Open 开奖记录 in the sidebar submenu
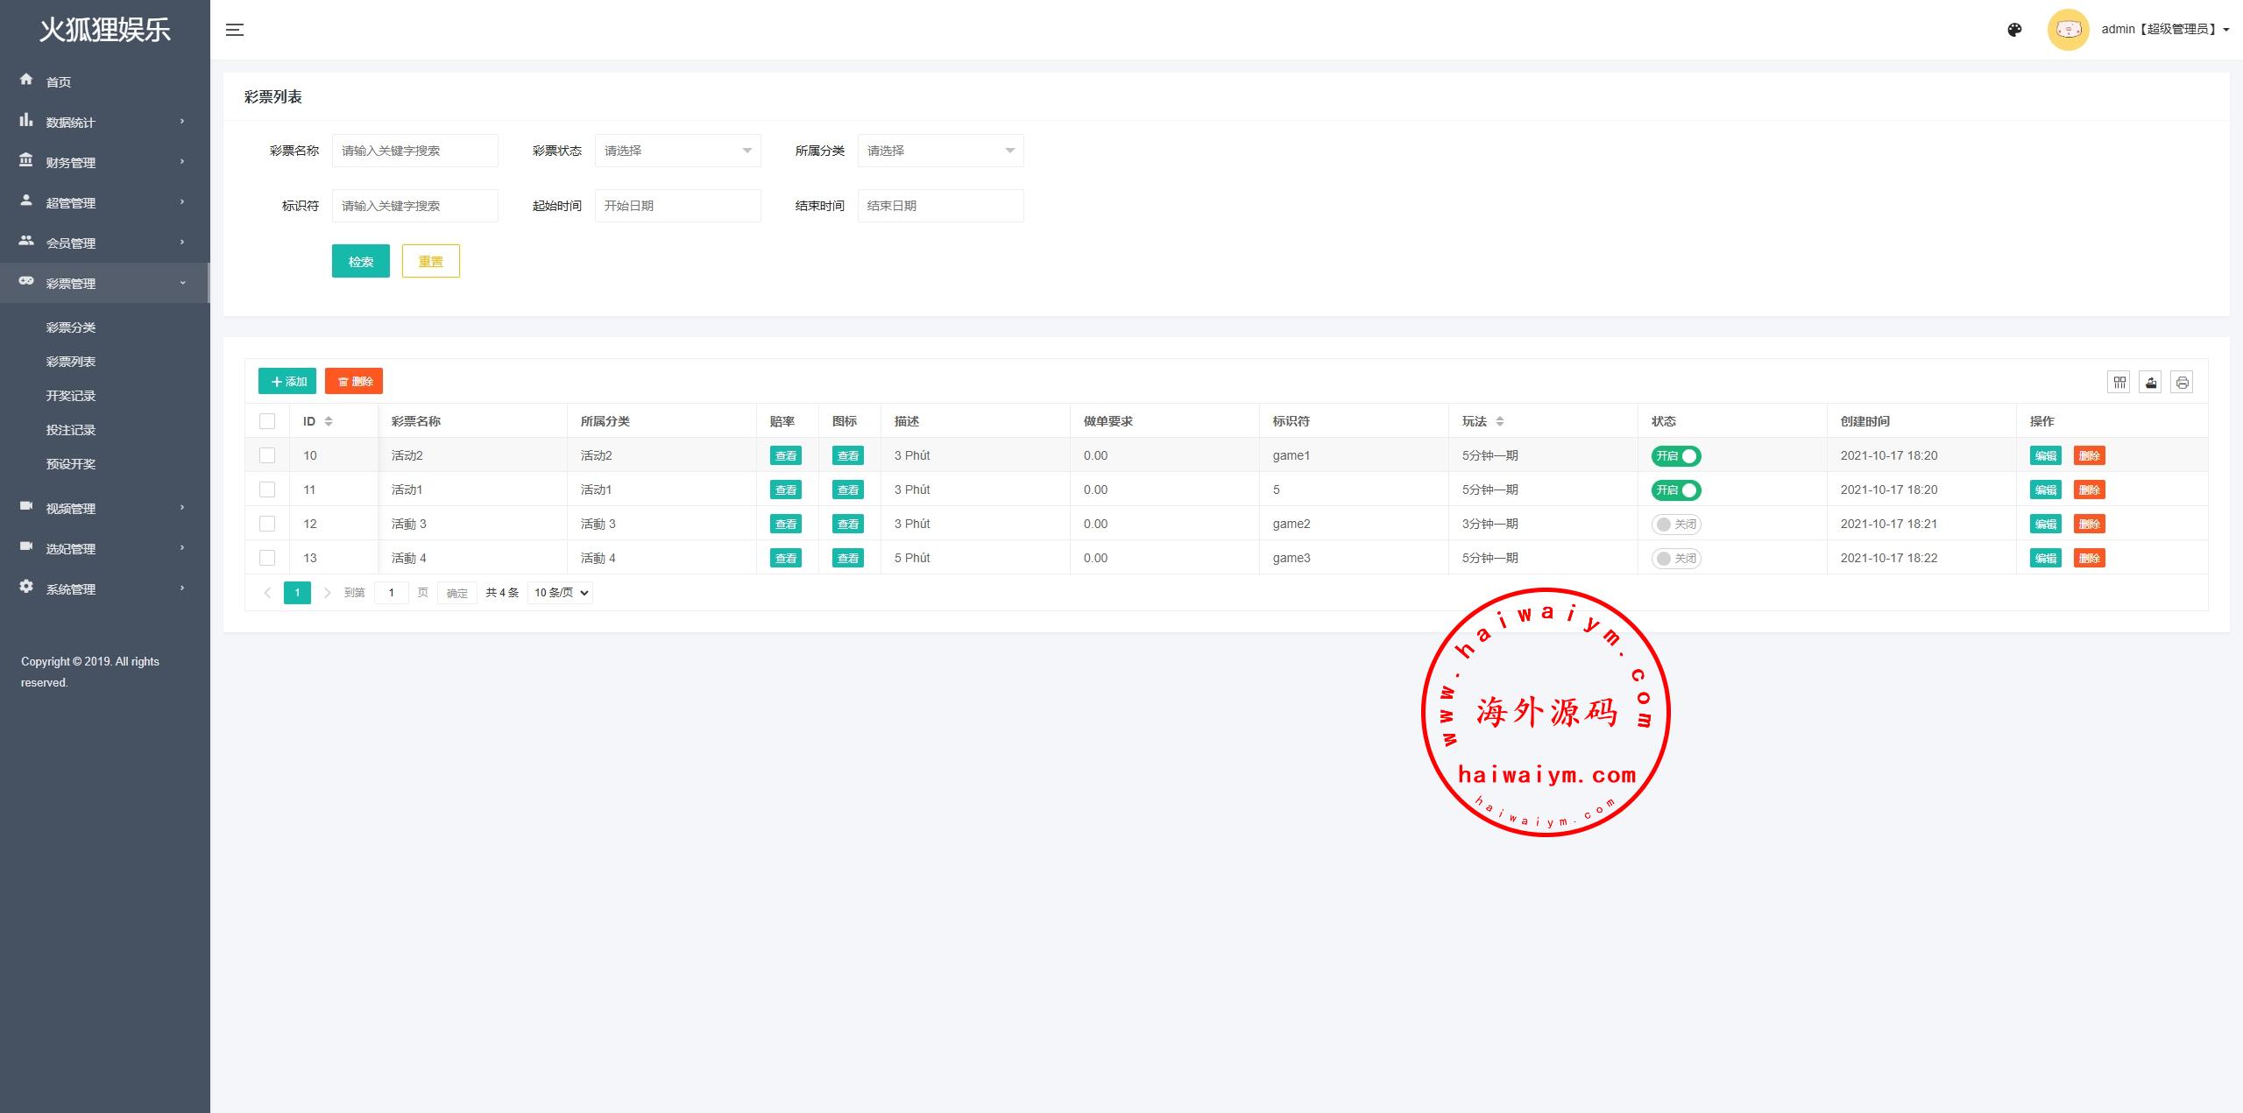Screen dimensions: 2243x1113 coord(71,396)
